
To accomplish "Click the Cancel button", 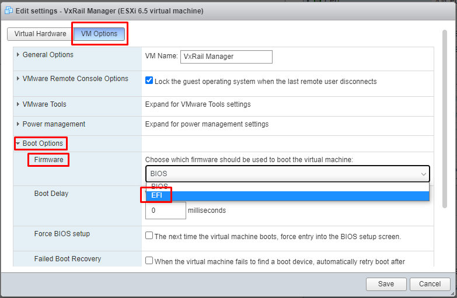I will 430,284.
